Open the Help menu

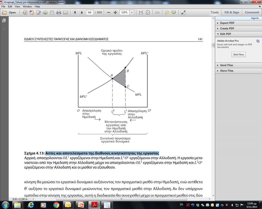click(x=37, y=6)
